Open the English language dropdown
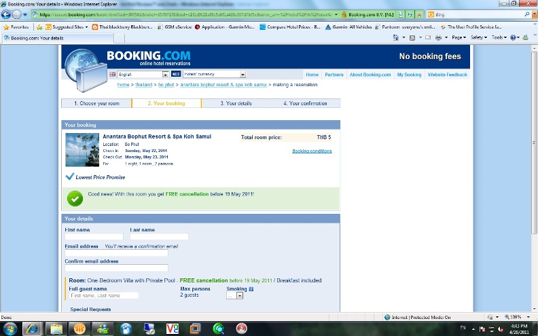 [143, 75]
